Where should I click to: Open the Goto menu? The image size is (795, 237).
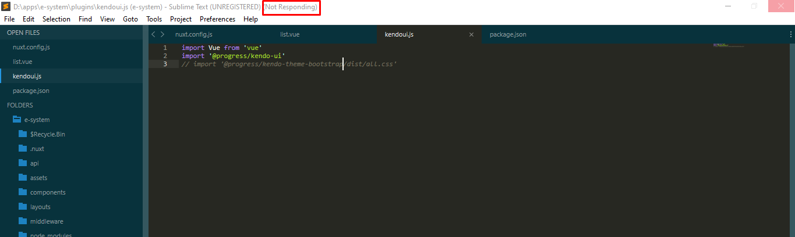pyautogui.click(x=130, y=19)
